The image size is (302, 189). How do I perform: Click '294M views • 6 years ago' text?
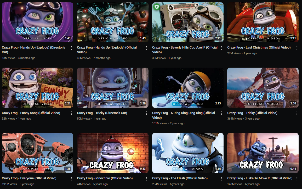168,184
